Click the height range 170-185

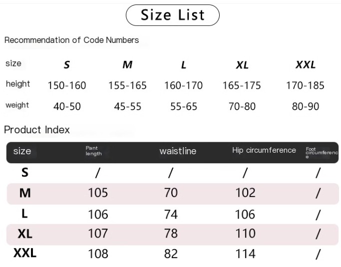point(305,85)
